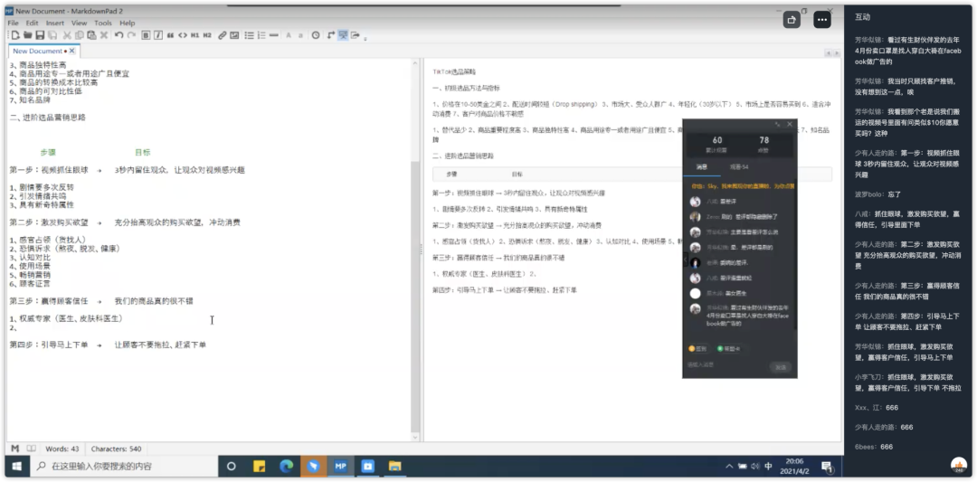Cut selection with the scissors icon

(67, 35)
